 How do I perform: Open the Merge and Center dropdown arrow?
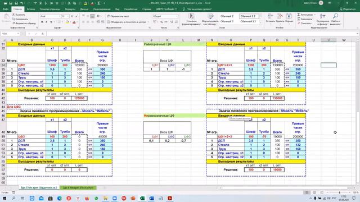pos(148,22)
